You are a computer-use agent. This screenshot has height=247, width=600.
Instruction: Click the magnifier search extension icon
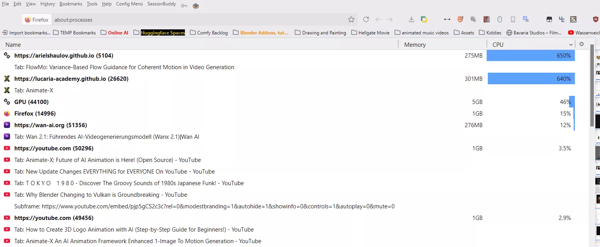pos(473,19)
